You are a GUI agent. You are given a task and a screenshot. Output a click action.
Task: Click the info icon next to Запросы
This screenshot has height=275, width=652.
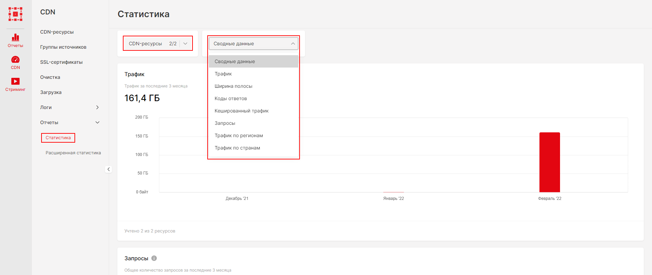[154, 258]
